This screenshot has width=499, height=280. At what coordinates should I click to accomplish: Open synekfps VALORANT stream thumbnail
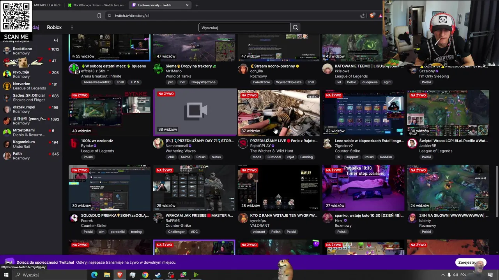[279, 188]
